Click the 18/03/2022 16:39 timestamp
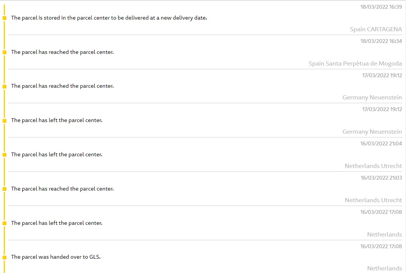This screenshot has height=273, width=406. pos(381,7)
